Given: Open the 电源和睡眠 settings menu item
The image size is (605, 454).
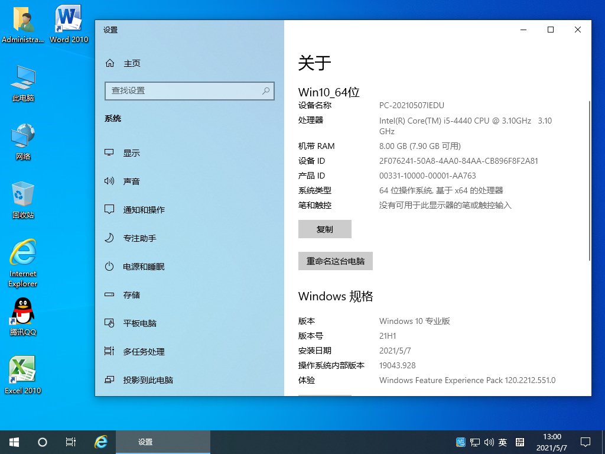Looking at the screenshot, I should tap(189, 267).
